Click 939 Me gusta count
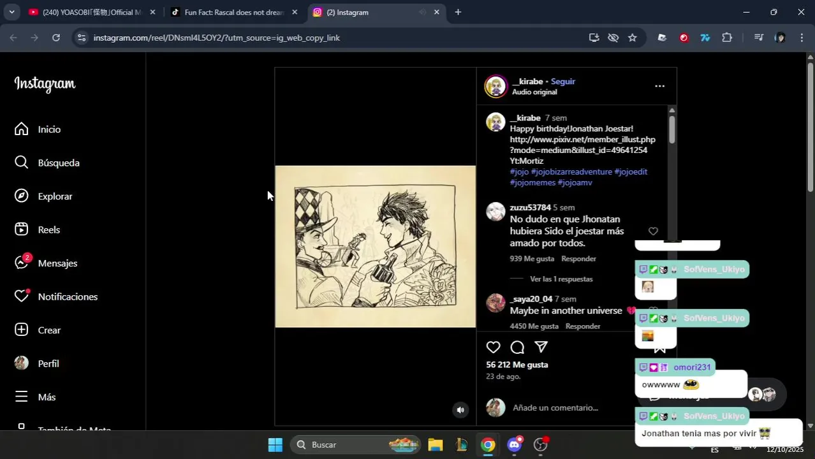This screenshot has height=459, width=815. click(x=532, y=259)
